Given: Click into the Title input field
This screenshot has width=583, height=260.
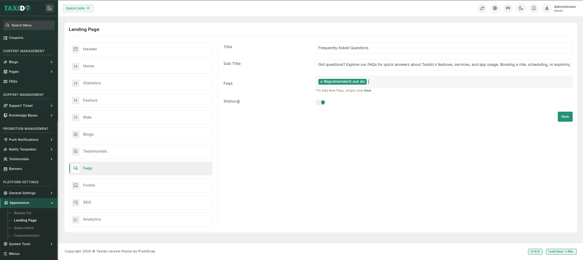Looking at the screenshot, I should point(444,48).
